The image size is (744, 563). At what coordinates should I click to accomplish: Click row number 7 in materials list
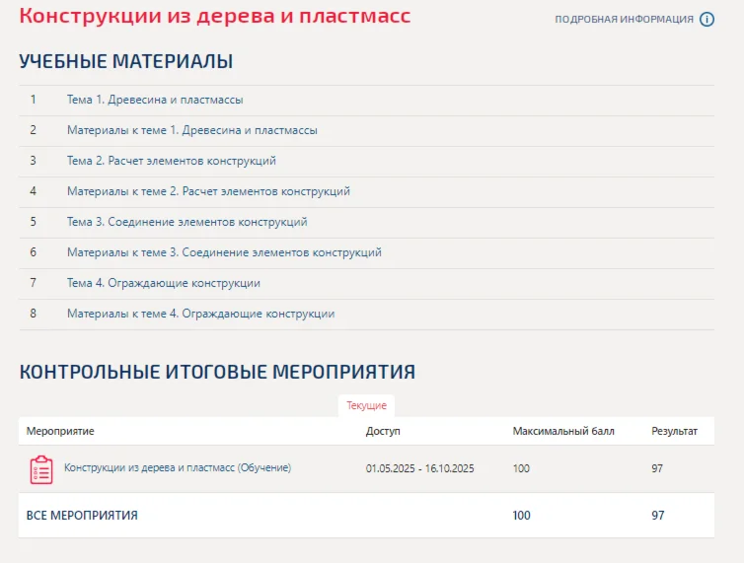point(34,283)
